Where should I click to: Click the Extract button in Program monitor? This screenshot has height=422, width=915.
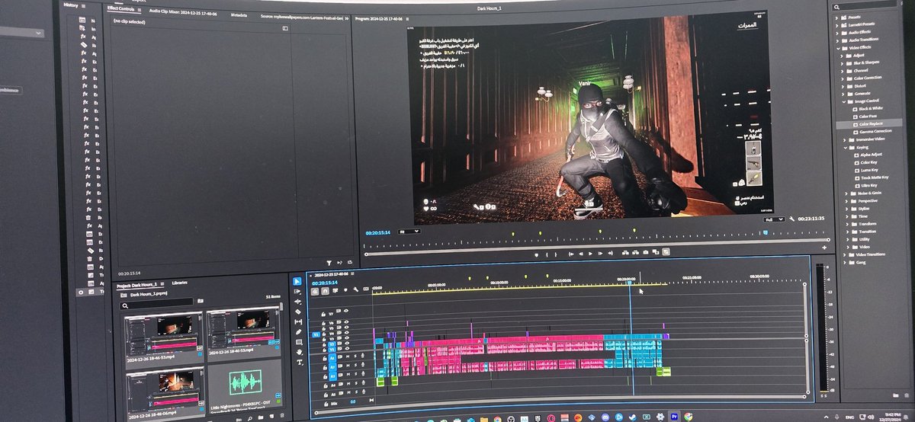[635, 252]
